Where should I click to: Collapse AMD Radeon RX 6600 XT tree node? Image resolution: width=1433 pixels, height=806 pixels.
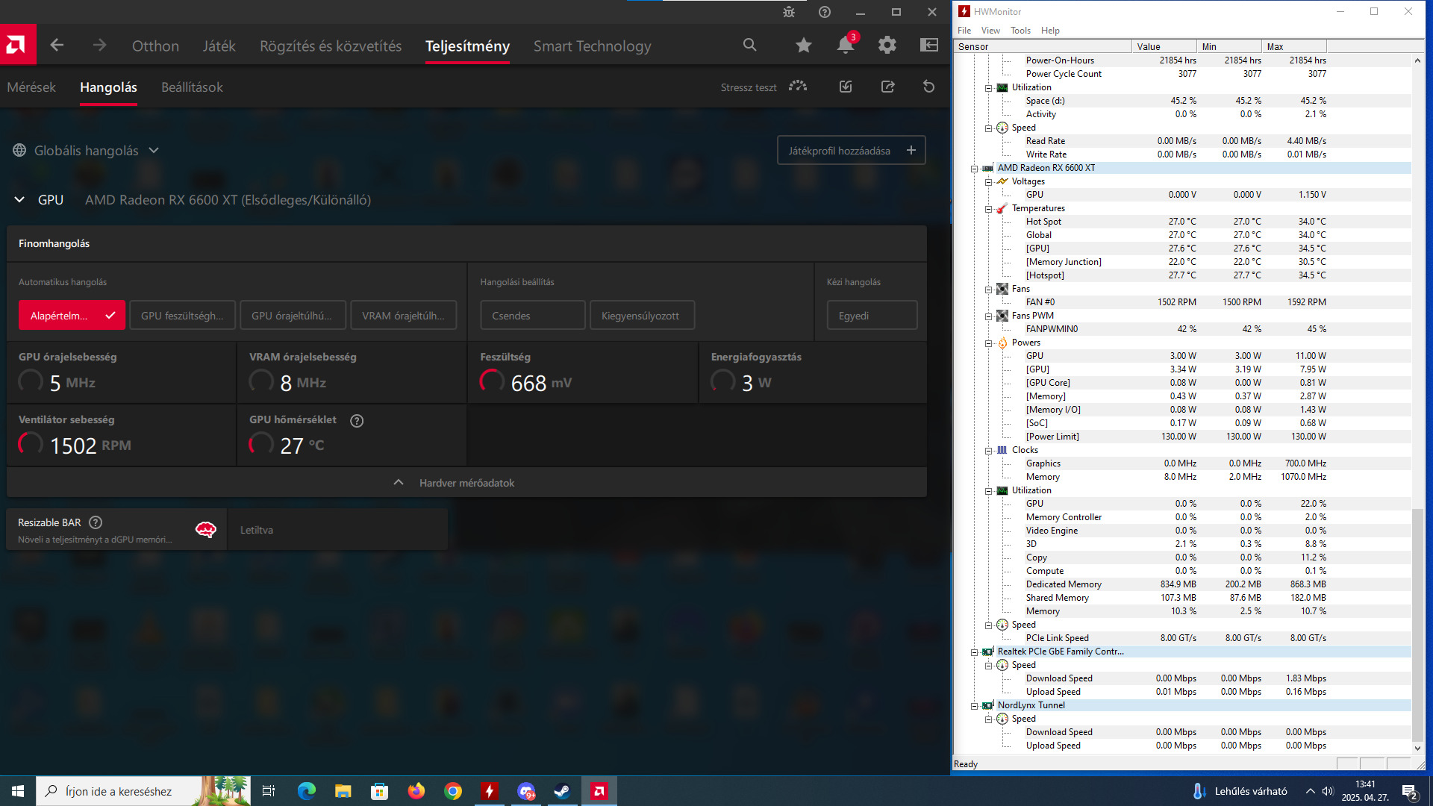[x=974, y=169]
